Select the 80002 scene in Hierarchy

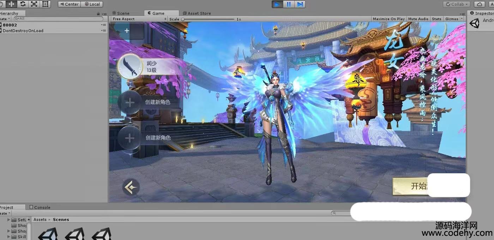click(53, 25)
